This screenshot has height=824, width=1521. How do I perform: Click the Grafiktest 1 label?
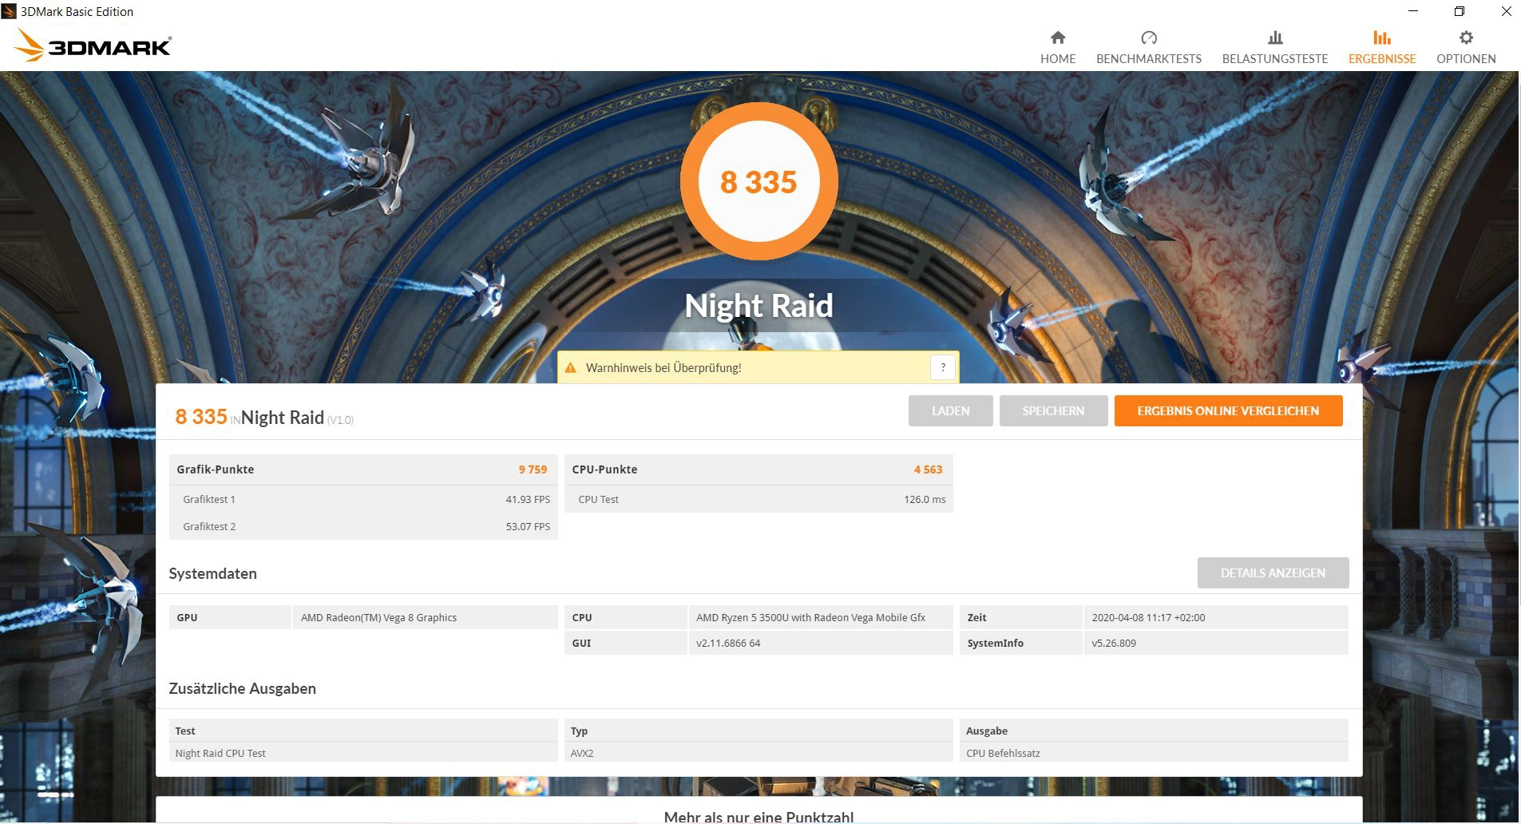point(209,499)
